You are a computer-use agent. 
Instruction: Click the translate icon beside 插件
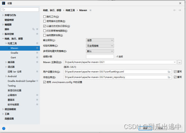coord(34,29)
